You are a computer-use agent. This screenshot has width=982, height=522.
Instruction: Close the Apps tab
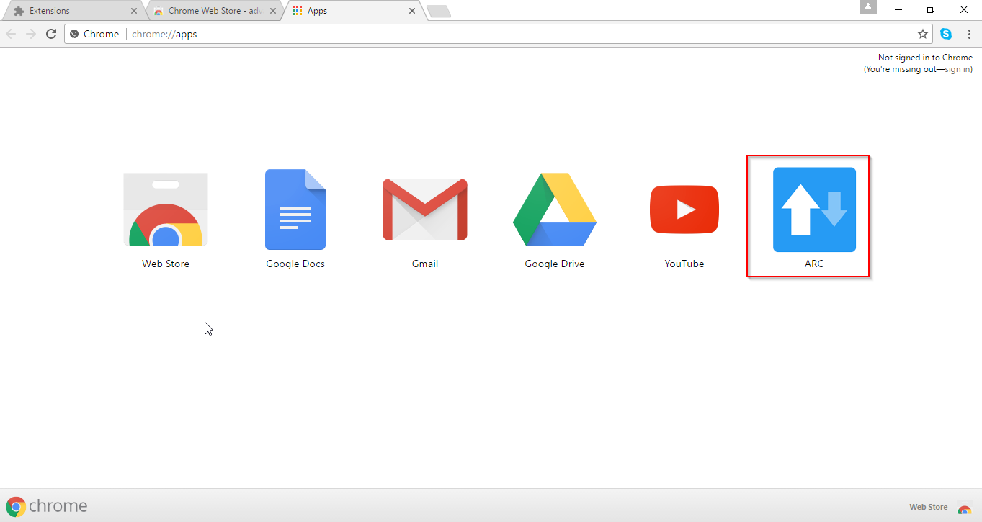coord(412,11)
